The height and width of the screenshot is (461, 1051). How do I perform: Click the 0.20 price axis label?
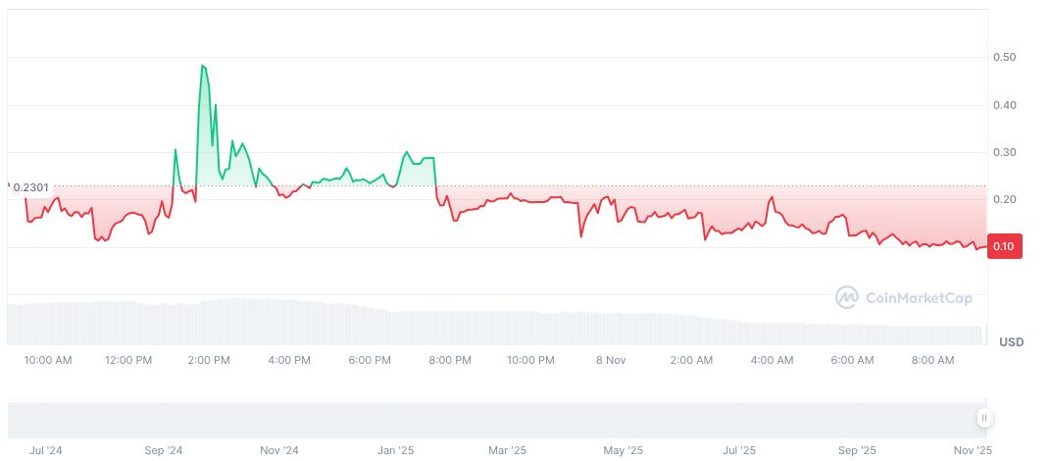(x=1003, y=199)
